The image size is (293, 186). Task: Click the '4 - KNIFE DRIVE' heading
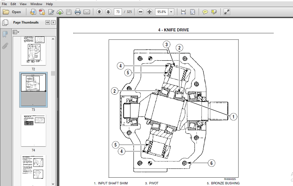pos(173,30)
